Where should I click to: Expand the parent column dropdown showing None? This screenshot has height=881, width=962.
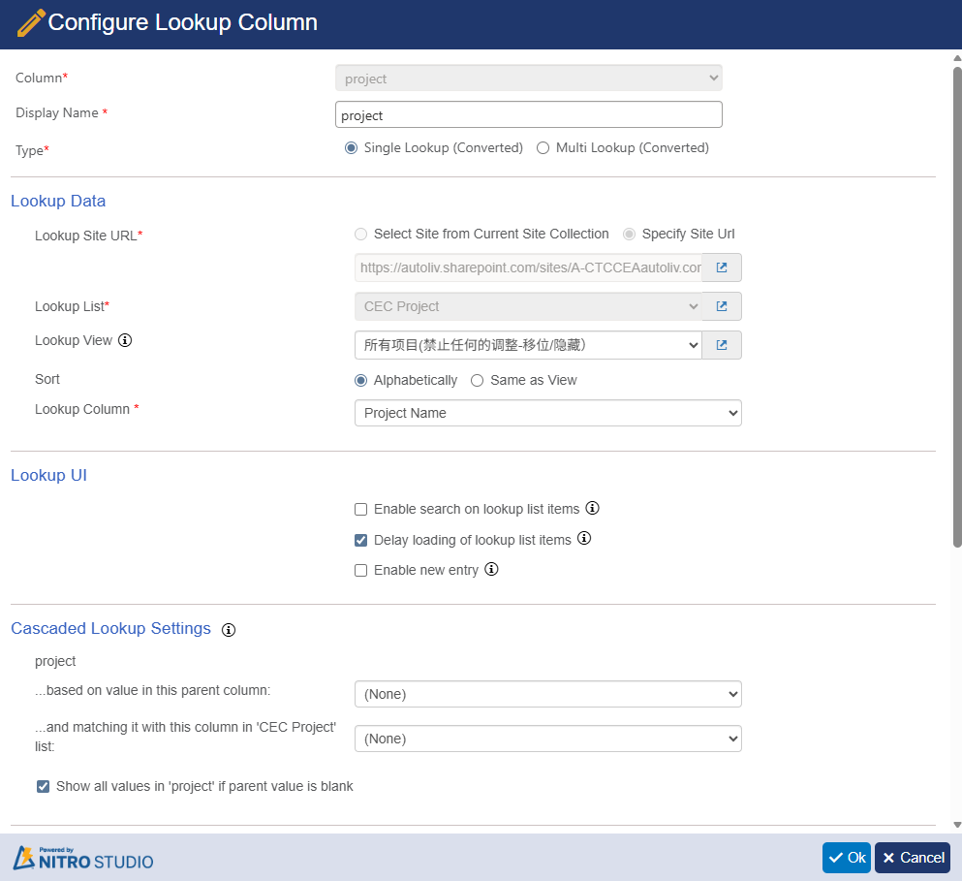[x=547, y=694]
